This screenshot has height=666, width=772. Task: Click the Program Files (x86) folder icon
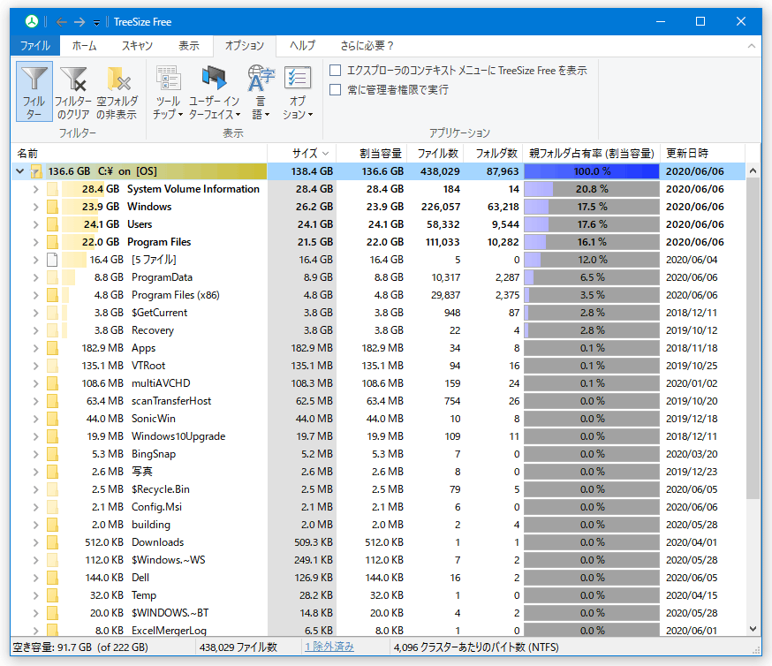(x=52, y=295)
